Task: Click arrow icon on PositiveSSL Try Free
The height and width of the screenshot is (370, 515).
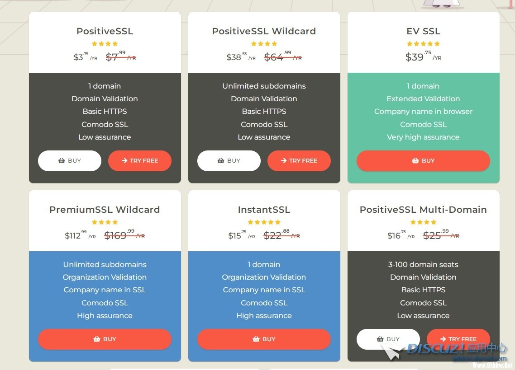Action: coord(124,160)
